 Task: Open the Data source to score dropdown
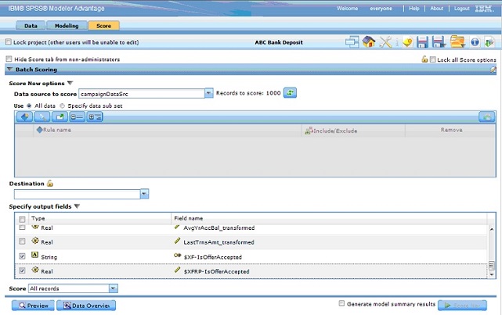pyautogui.click(x=209, y=93)
